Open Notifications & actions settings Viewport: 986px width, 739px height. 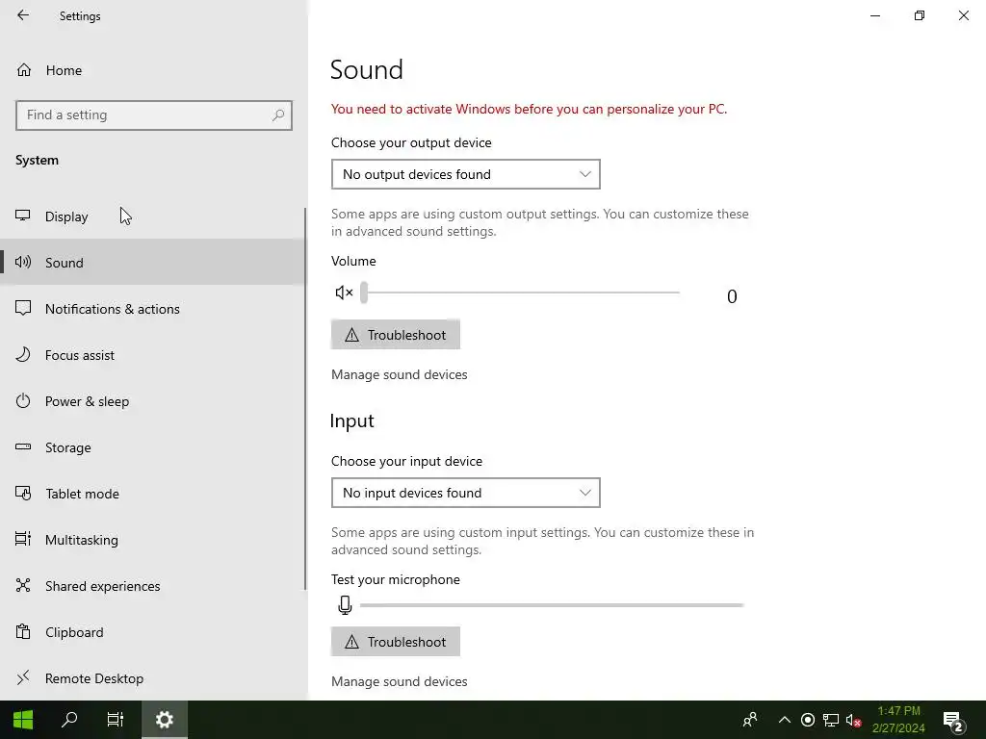click(152, 309)
